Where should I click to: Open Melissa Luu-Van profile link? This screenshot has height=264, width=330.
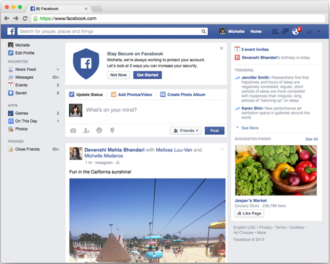pyautogui.click(x=174, y=150)
